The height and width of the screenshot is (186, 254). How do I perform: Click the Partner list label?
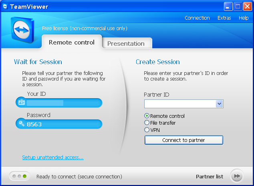point(210,176)
